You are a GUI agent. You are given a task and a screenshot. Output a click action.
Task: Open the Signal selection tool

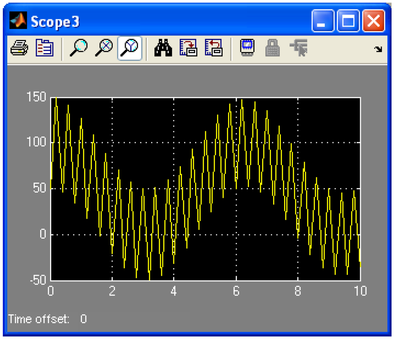tap(298, 48)
